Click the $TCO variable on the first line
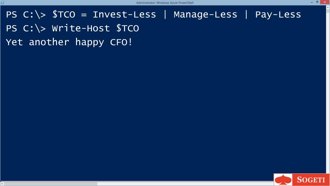This screenshot has width=330, height=186. point(64,15)
